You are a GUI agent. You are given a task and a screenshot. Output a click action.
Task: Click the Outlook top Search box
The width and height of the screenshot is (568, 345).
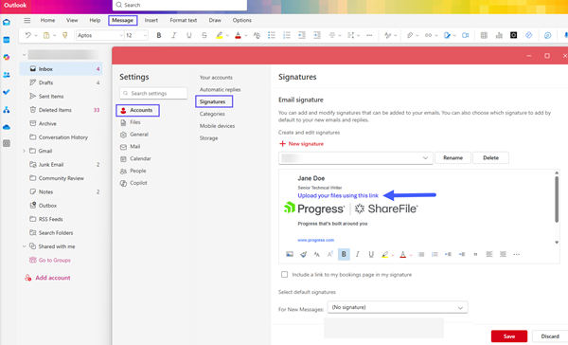click(180, 5)
